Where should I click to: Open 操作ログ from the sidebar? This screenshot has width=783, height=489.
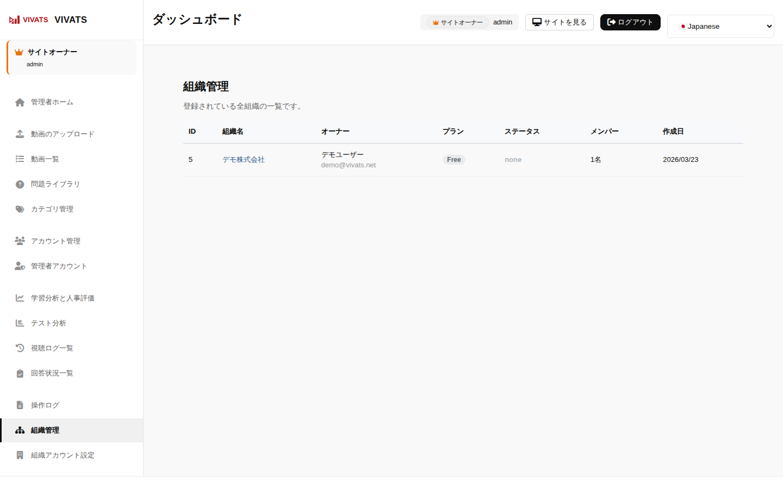[x=72, y=405]
